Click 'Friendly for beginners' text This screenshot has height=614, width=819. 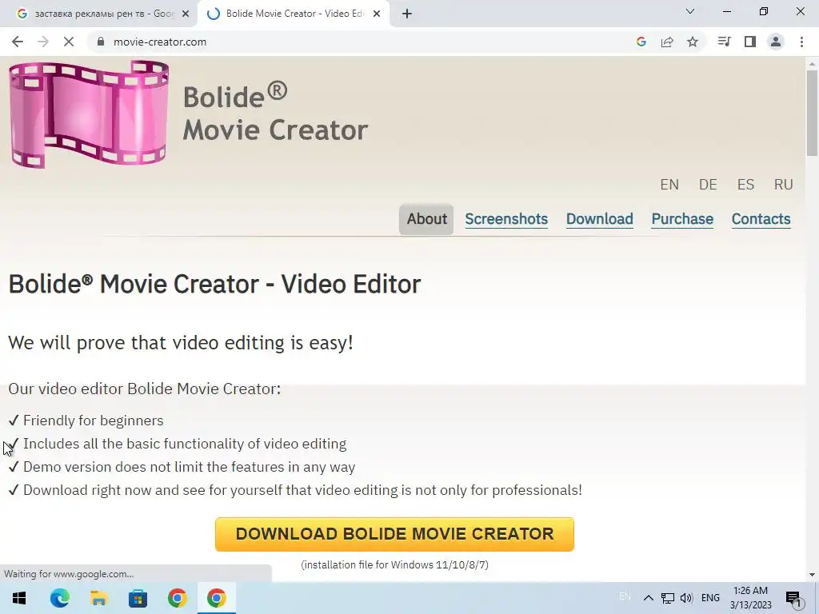tap(94, 421)
